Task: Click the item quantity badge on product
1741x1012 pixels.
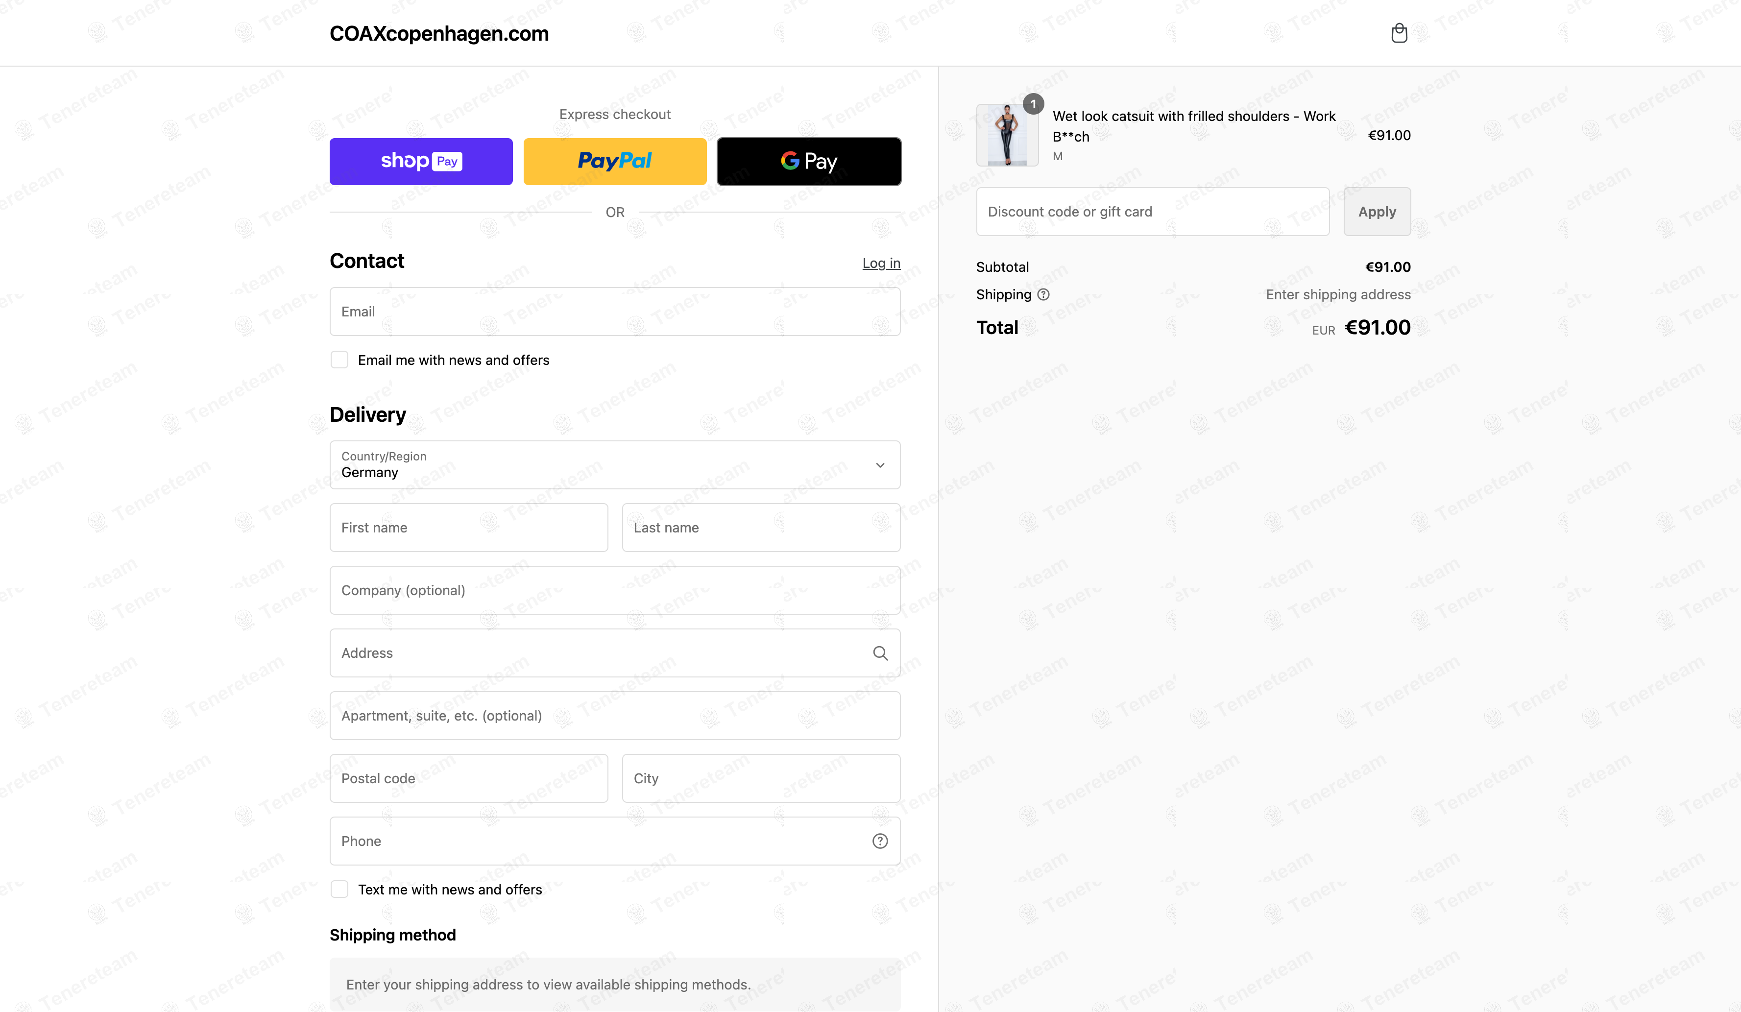Action: point(1033,104)
